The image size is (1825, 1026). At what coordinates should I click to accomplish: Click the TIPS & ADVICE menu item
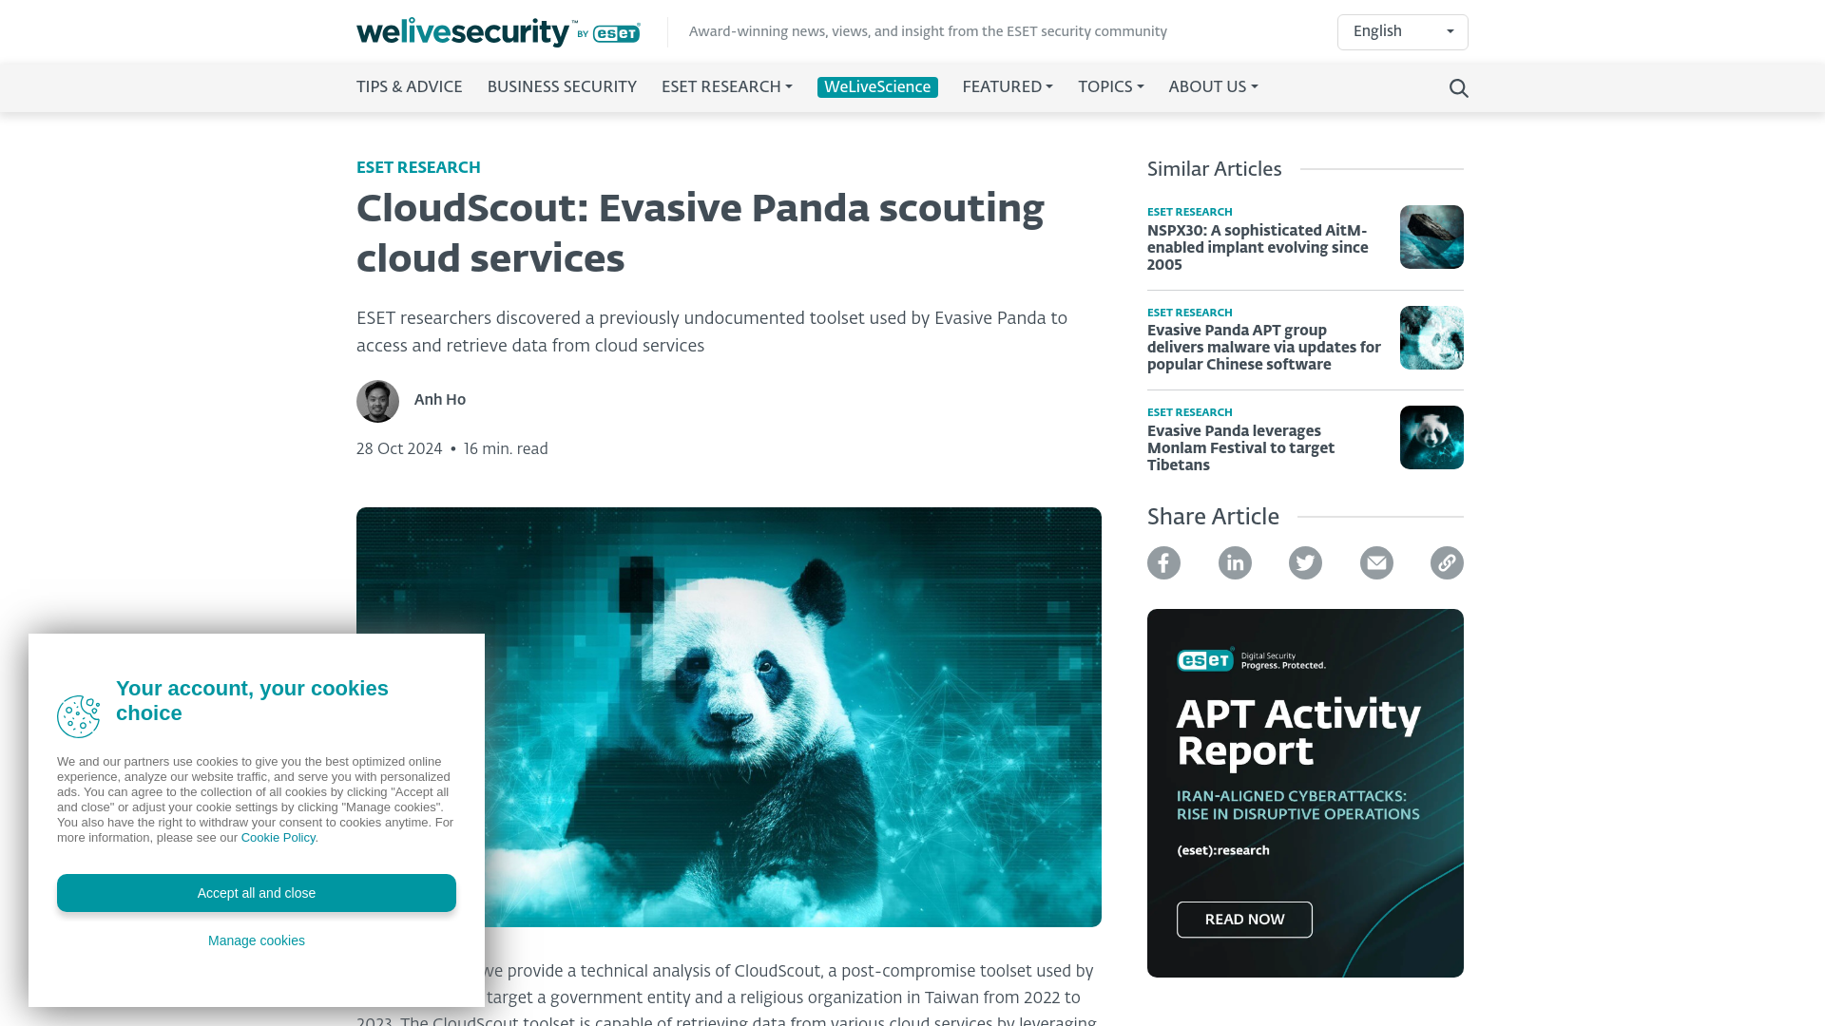[409, 87]
